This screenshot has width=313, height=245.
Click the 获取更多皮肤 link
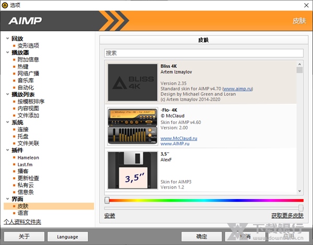pos(287,216)
